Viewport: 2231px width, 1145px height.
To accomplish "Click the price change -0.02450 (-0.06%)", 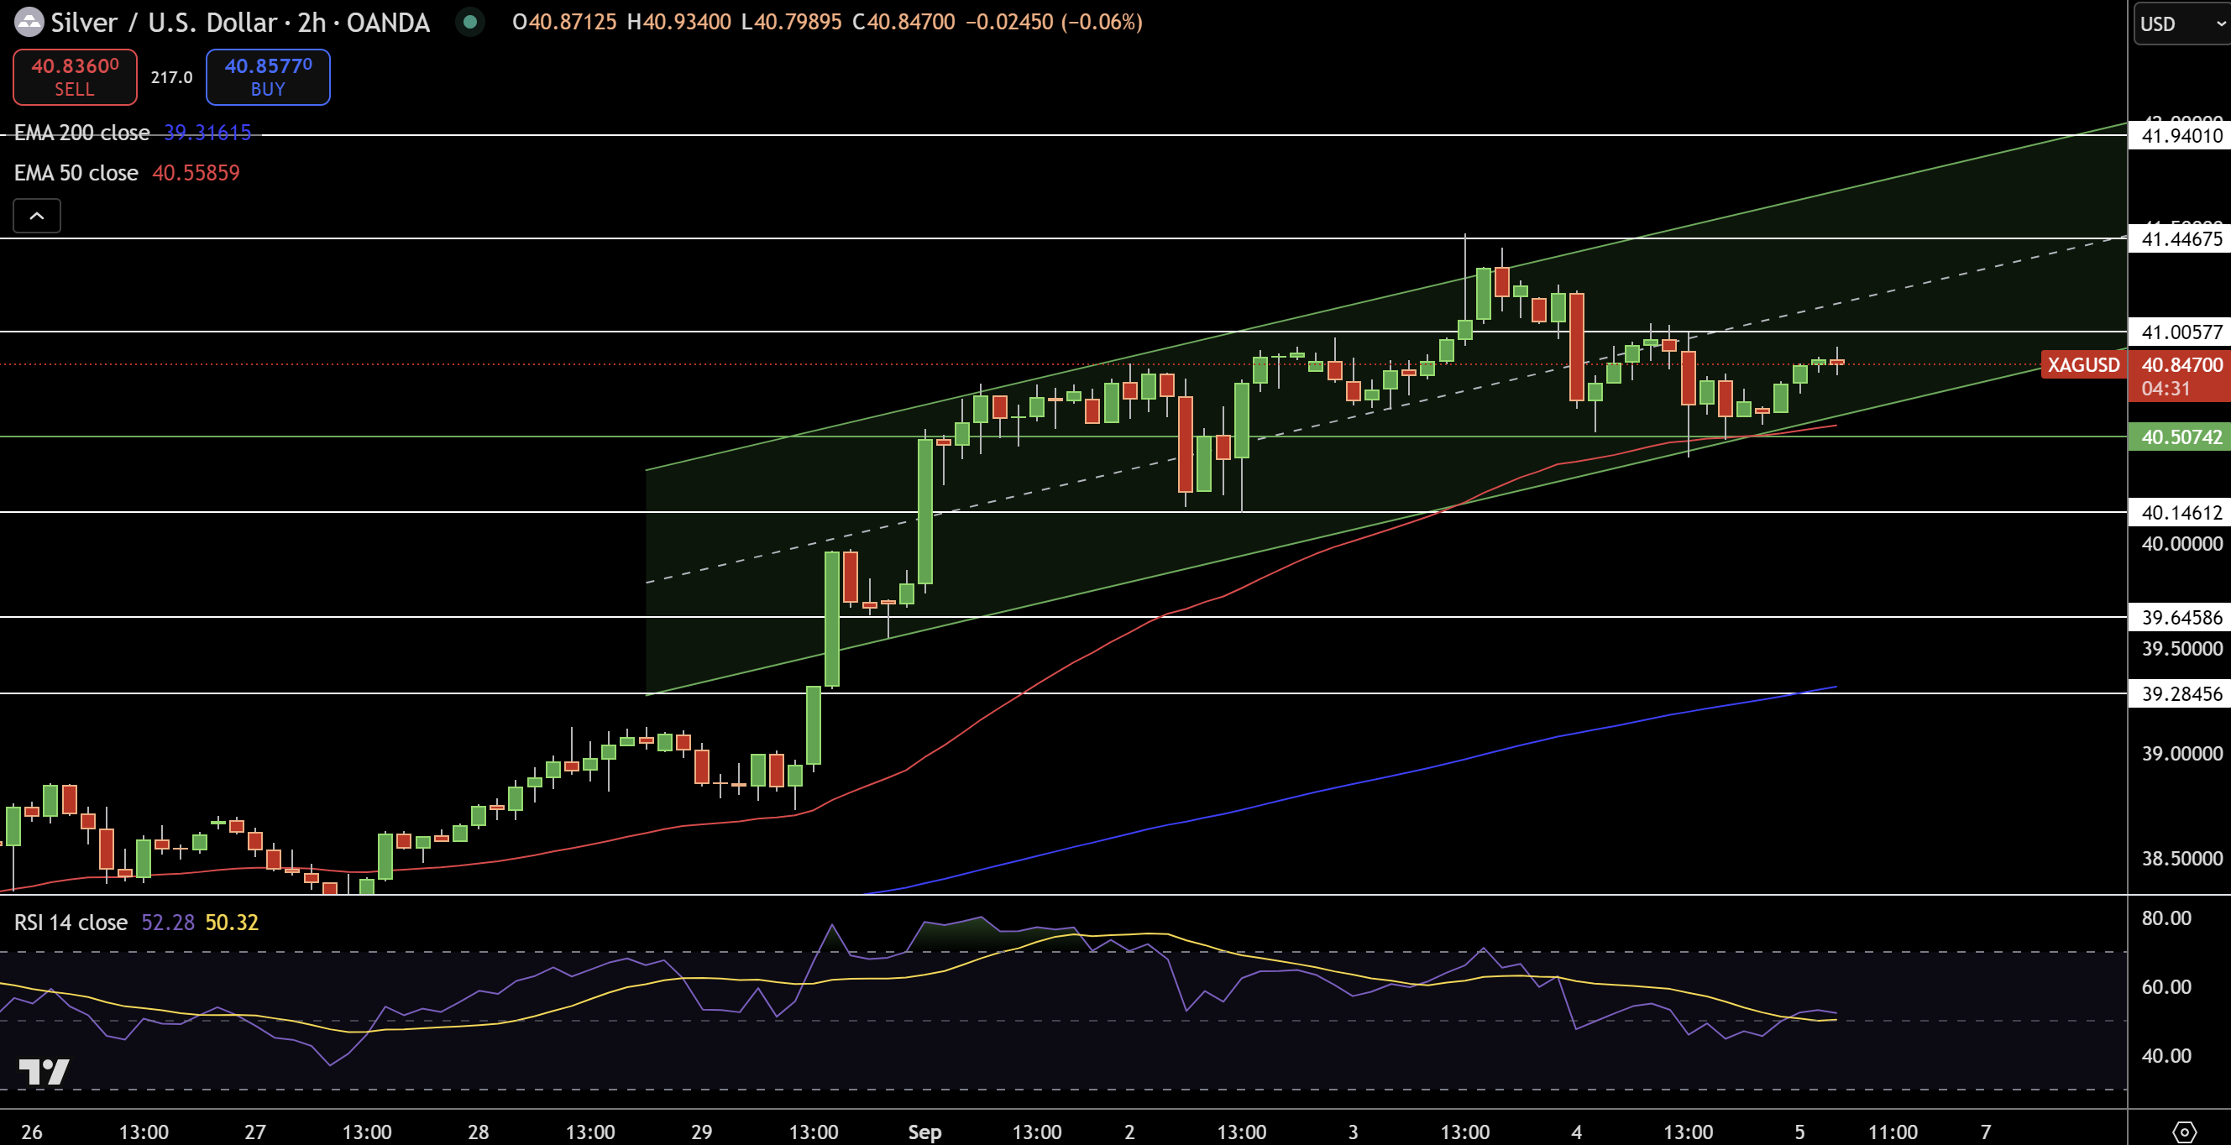I will [x=1055, y=22].
